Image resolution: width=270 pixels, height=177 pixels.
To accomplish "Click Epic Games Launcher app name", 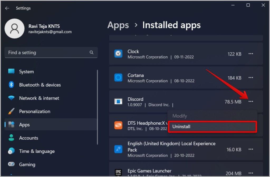I will (149, 171).
